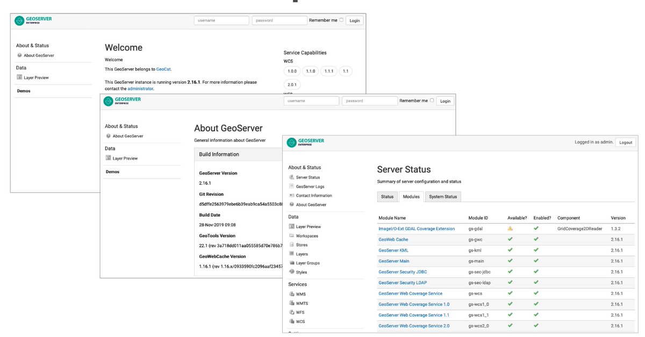Click Styles icon in Data section
The image size is (645, 337).
(x=292, y=273)
